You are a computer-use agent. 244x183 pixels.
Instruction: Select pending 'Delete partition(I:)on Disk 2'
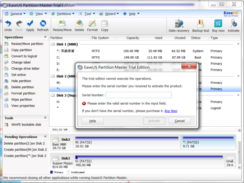point(24,143)
